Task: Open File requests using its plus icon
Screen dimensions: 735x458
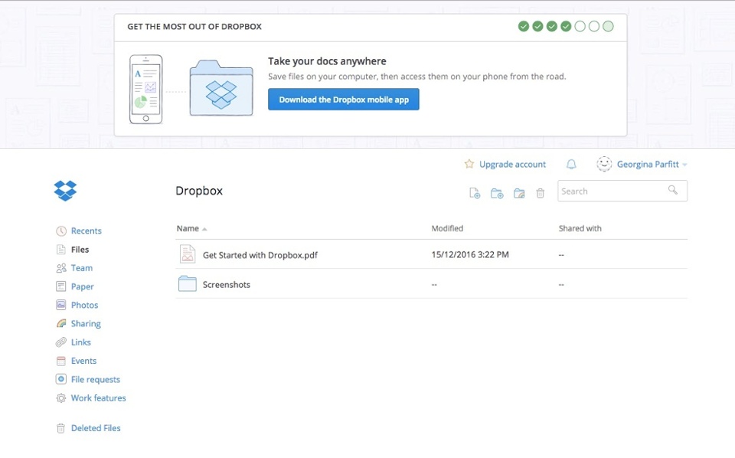Action: (61, 379)
